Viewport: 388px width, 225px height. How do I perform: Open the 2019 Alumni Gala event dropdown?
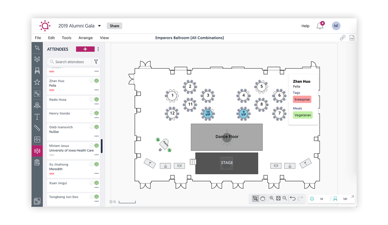point(100,26)
